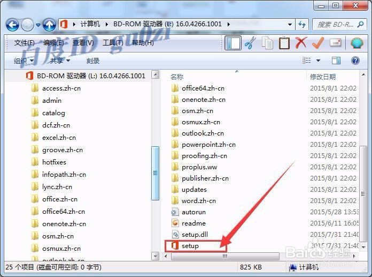Select word.zh-cn folder
Viewport: 372px width, 277px height.
point(193,201)
